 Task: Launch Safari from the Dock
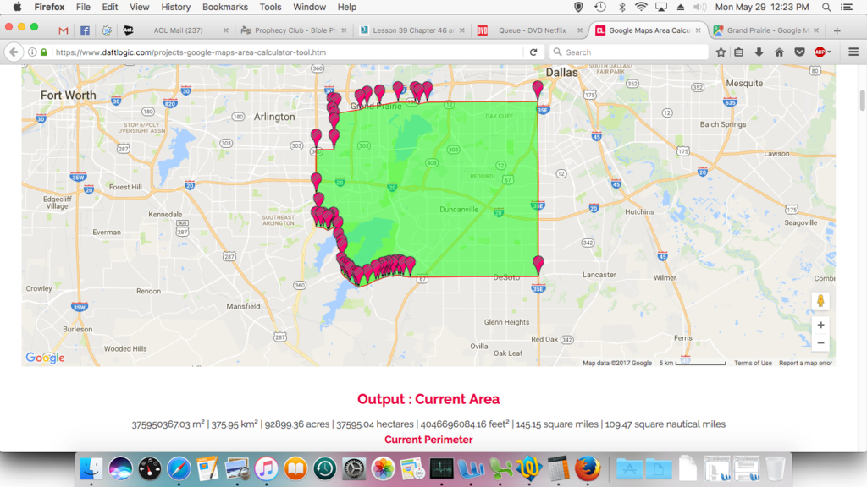[x=179, y=468]
